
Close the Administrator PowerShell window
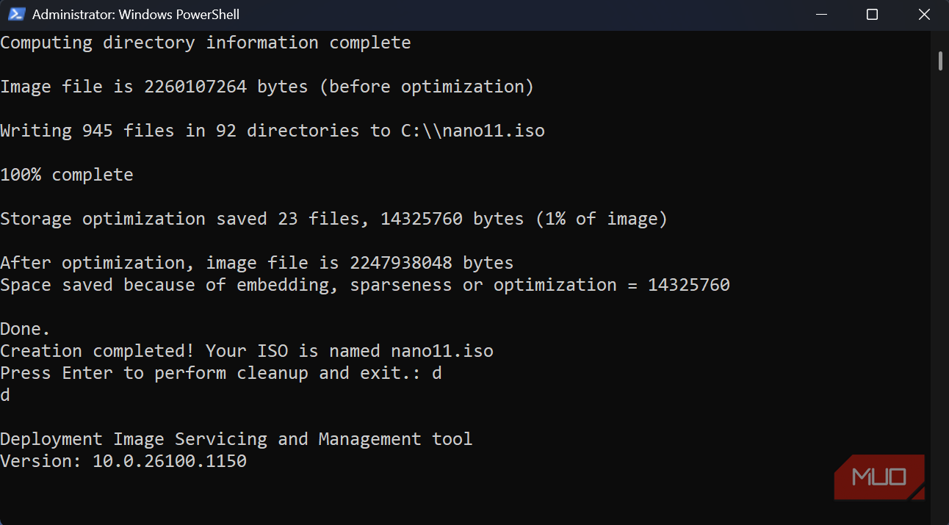[x=923, y=14]
